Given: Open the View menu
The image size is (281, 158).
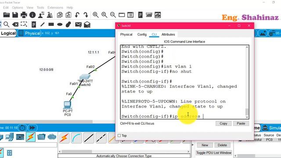Looking at the screenshot, I should point(30,7).
